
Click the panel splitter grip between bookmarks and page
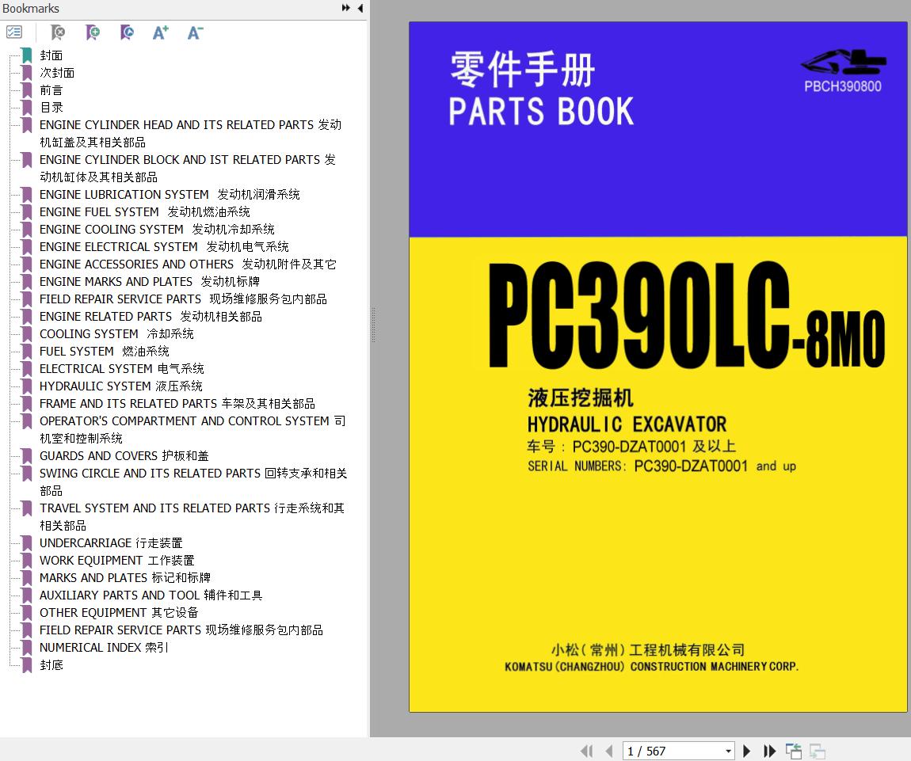373,324
